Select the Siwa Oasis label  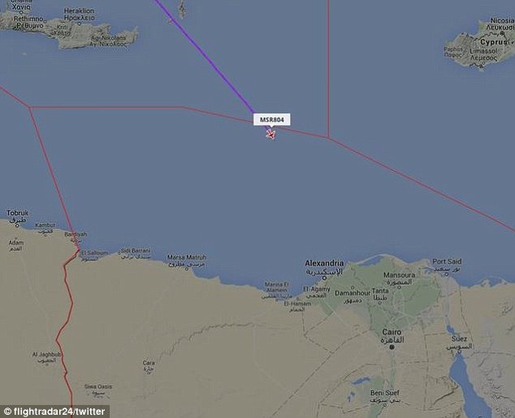[x=98, y=386]
